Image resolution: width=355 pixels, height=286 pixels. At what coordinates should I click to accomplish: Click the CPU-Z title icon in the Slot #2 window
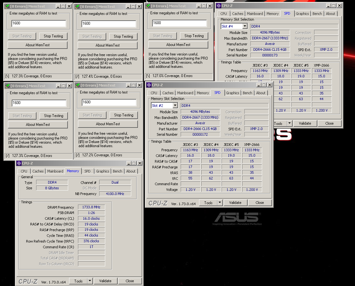tap(149, 85)
